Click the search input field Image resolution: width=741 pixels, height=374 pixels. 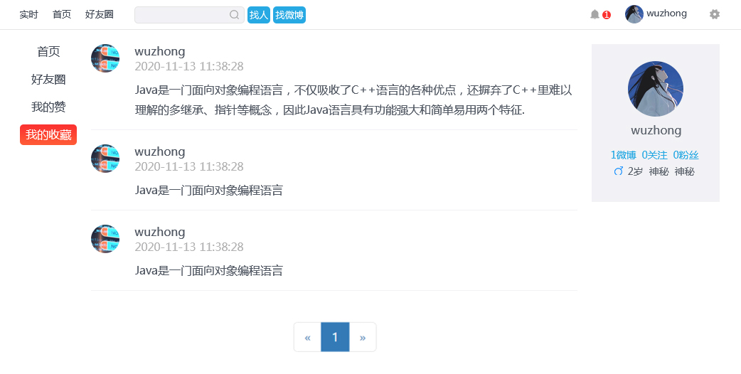181,15
